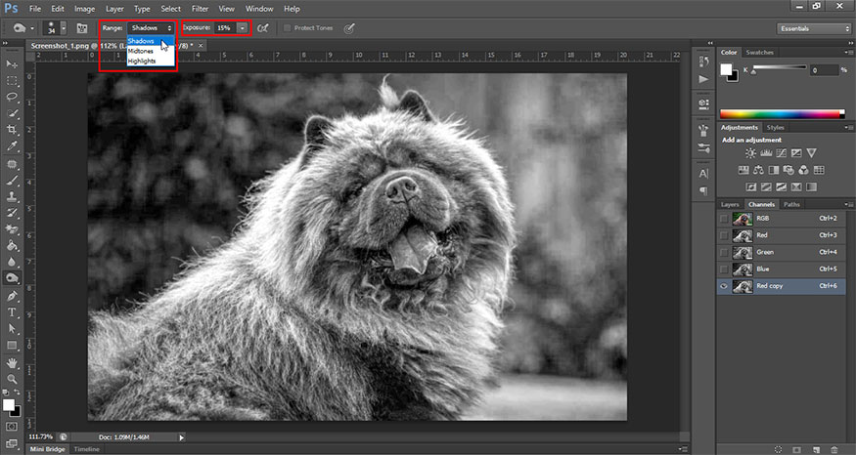The width and height of the screenshot is (856, 455).
Task: Open the brush preset picker
Action: pyautogui.click(x=64, y=28)
